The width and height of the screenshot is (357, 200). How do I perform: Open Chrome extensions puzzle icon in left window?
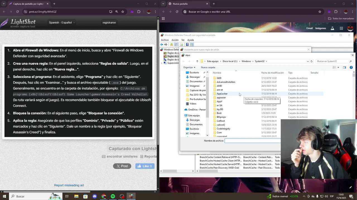pos(139,12)
